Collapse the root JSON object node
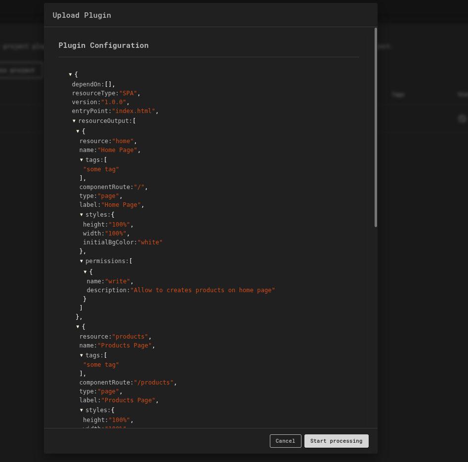This screenshot has height=462, width=468. tap(71, 75)
